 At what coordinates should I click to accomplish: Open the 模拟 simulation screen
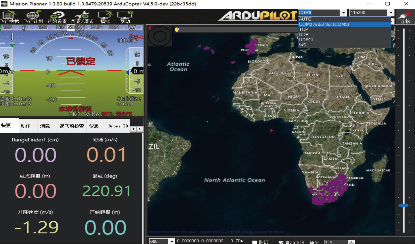coord(105,17)
